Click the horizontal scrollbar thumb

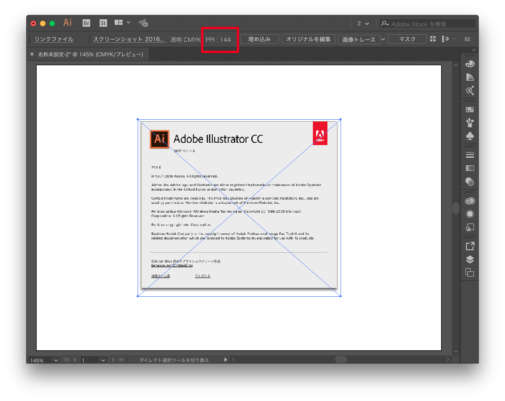341,359
